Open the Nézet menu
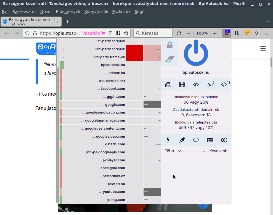 (46, 12)
